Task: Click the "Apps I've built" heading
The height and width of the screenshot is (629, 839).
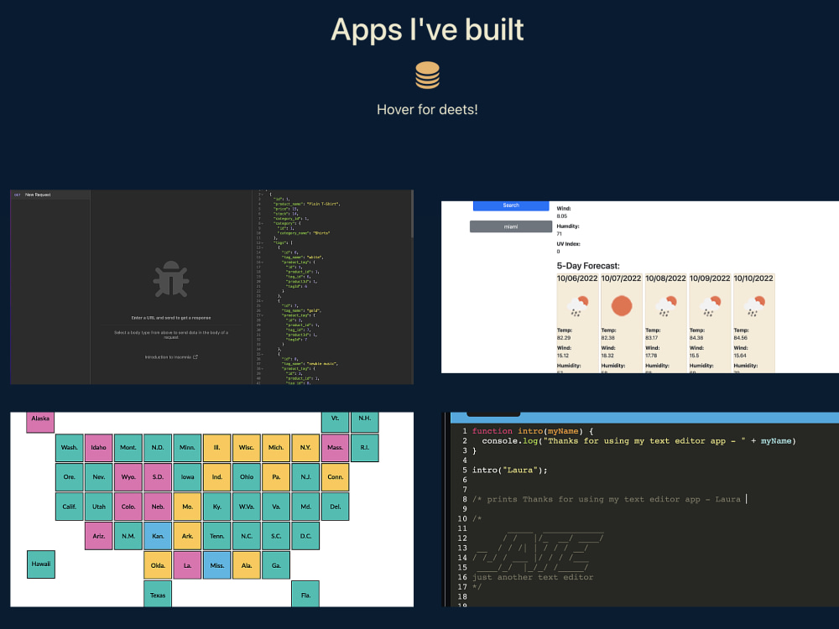Action: pyautogui.click(x=427, y=29)
